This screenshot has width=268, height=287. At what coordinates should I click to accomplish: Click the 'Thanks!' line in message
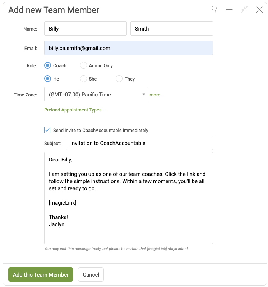(x=58, y=217)
